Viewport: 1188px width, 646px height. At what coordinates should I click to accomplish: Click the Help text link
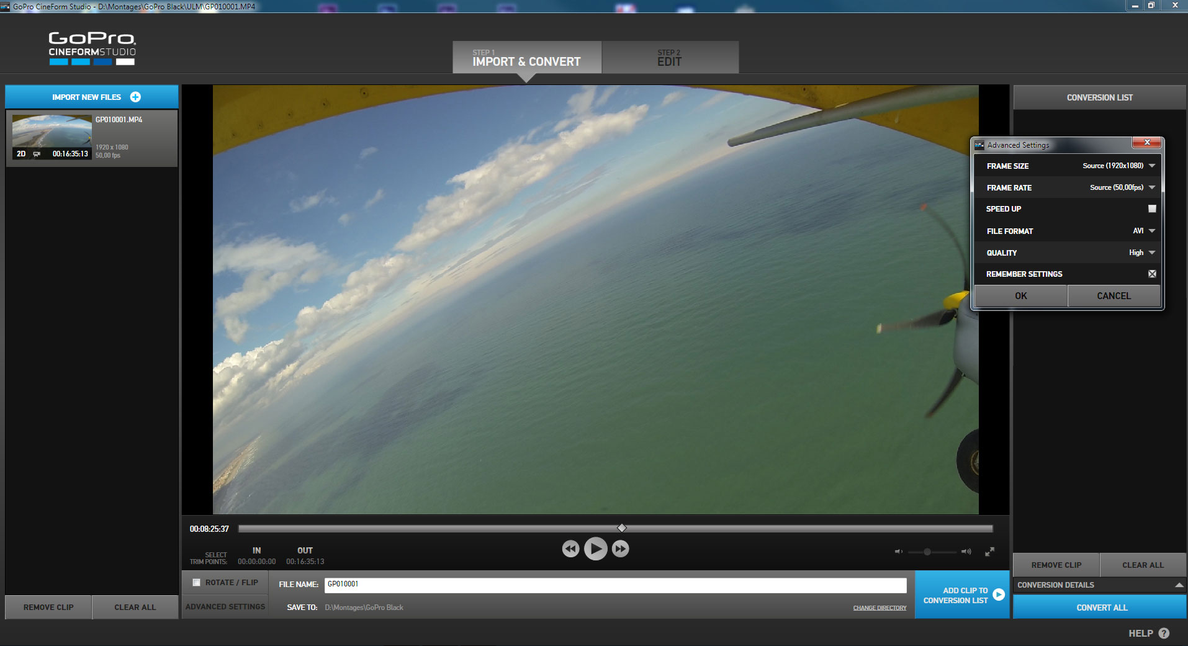click(x=1141, y=633)
